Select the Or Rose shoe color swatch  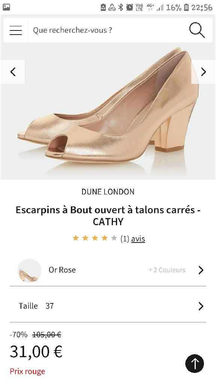click(x=29, y=270)
